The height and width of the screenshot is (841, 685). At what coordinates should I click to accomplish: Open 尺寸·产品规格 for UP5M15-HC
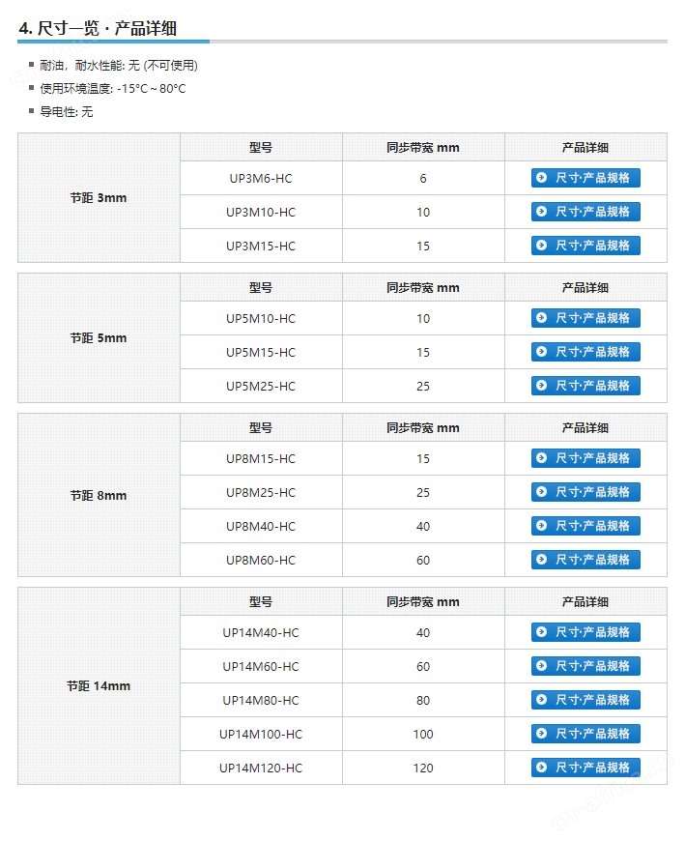pos(585,351)
